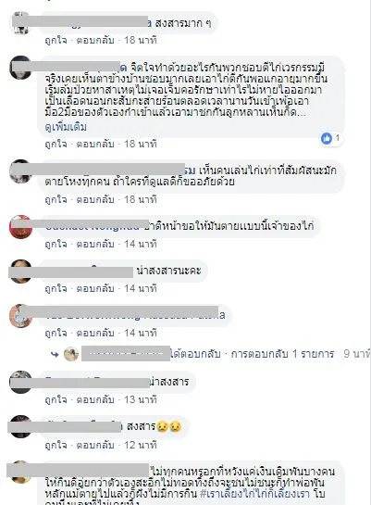Viewport: 371px width, 505px height.
Task: Open the #เราเลี้ยงไก่ไก่ก็เลี้ยงเรา hashtag
Action: (x=257, y=494)
